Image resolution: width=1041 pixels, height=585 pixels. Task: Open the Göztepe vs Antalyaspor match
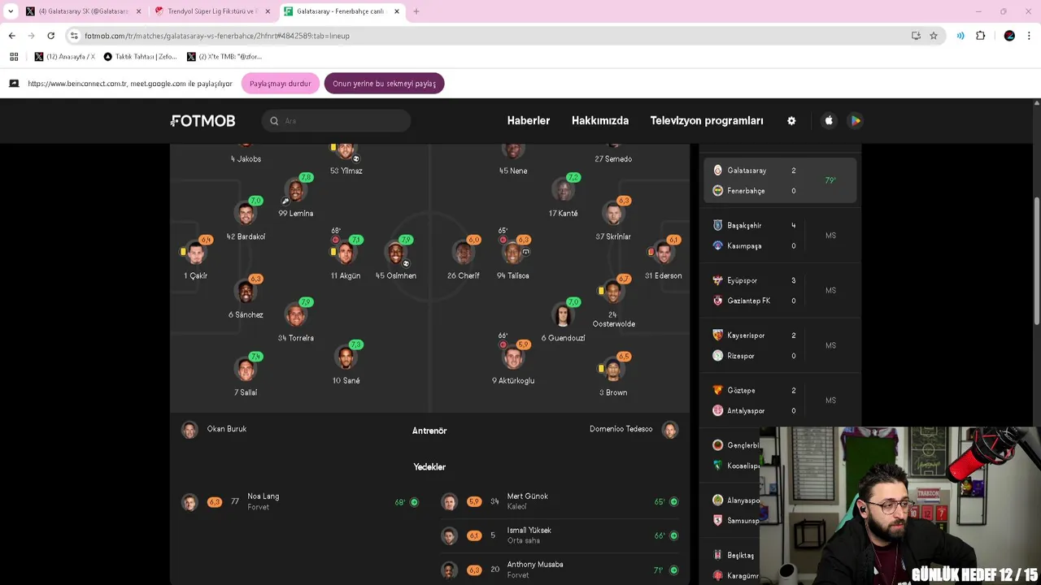pyautogui.click(x=782, y=401)
